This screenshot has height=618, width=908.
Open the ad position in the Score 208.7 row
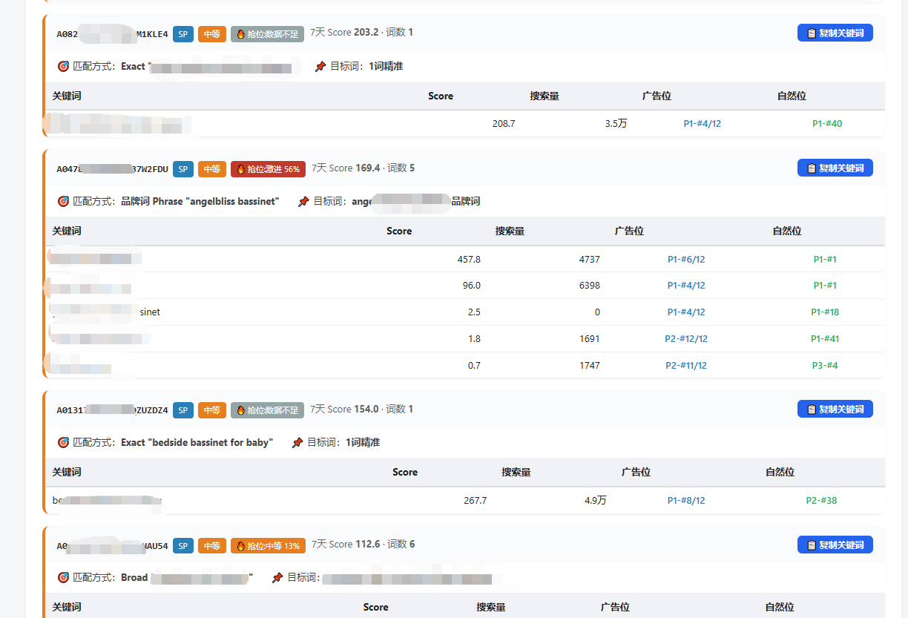(702, 124)
